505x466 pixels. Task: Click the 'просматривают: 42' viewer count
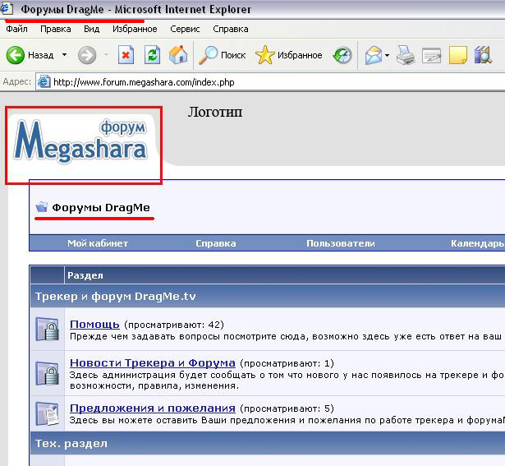174,325
